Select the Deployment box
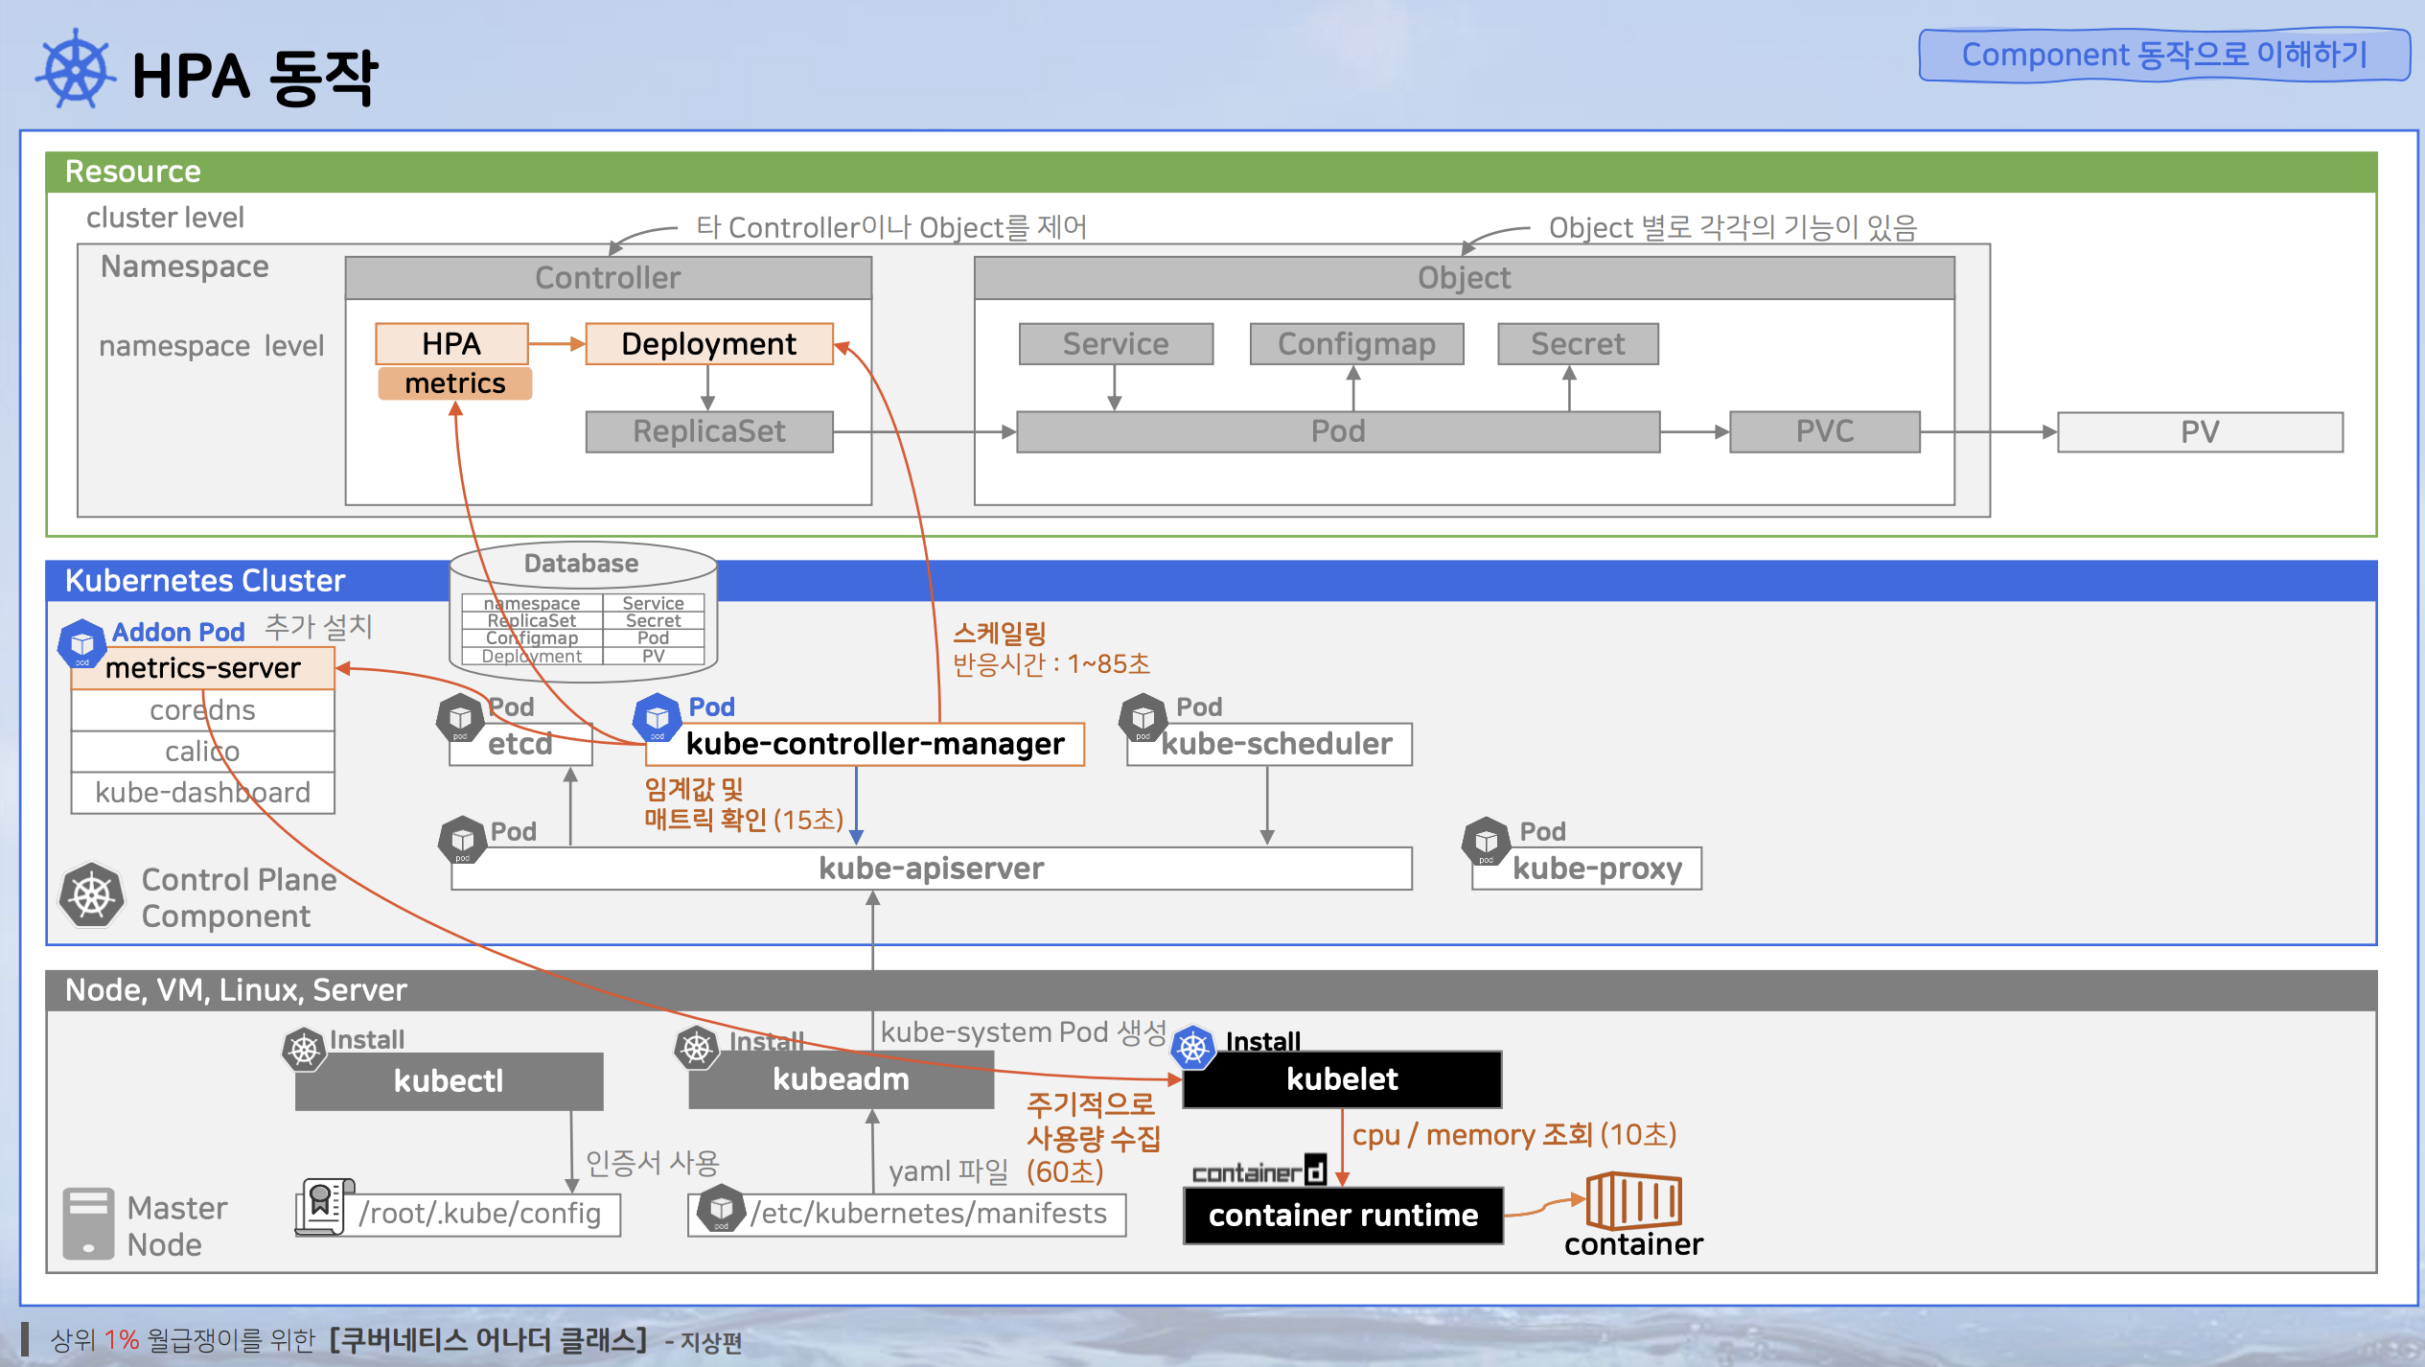 [708, 343]
